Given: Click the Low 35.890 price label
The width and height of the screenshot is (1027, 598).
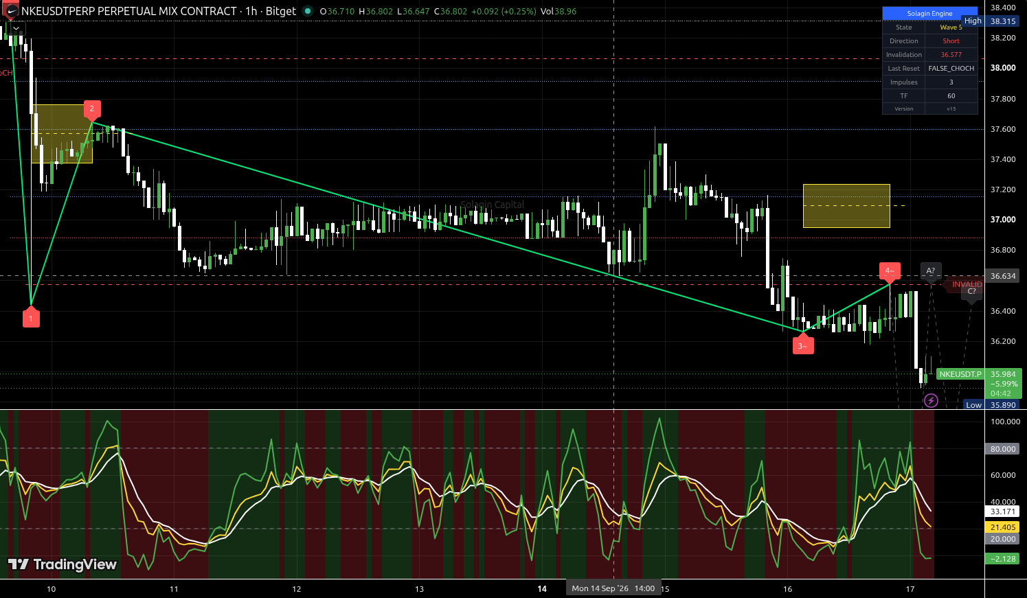Looking at the screenshot, I should pyautogui.click(x=992, y=405).
